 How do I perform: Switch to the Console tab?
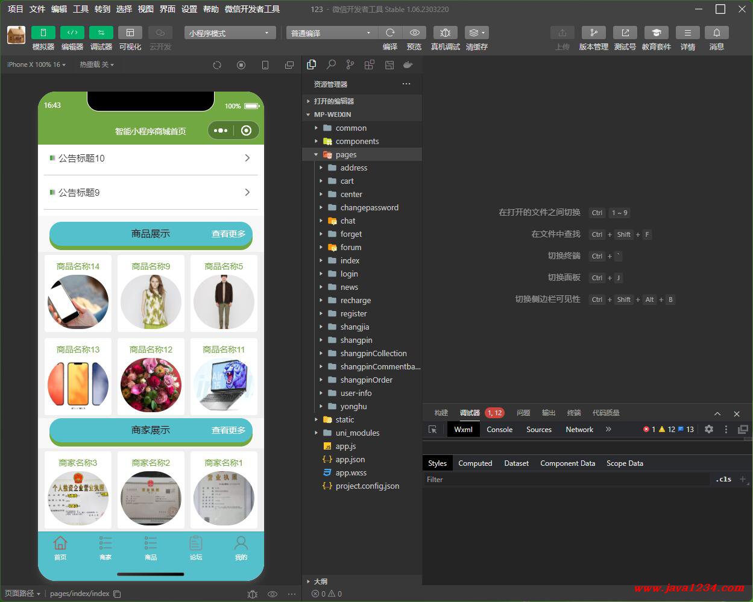pos(500,430)
